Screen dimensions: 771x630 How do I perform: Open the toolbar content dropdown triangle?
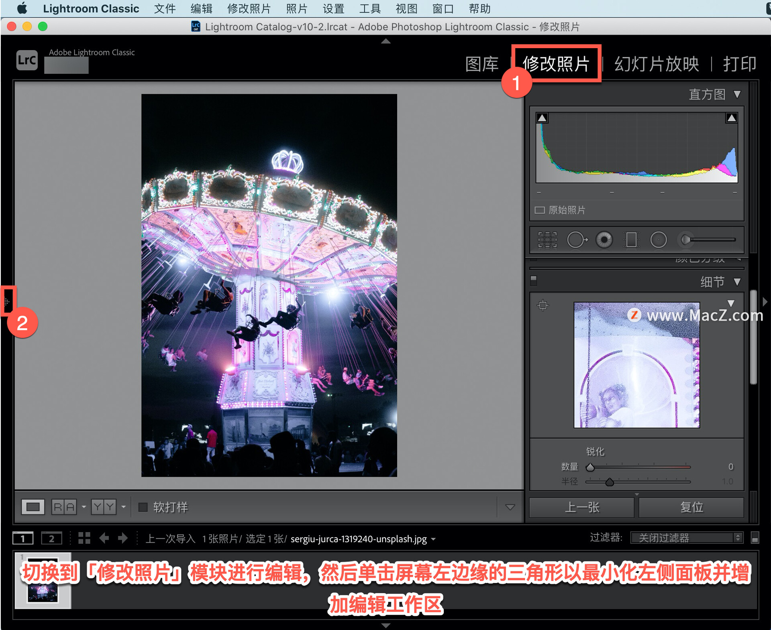click(510, 507)
